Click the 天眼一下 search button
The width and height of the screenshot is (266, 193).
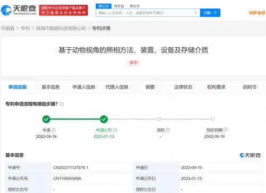click(210, 13)
